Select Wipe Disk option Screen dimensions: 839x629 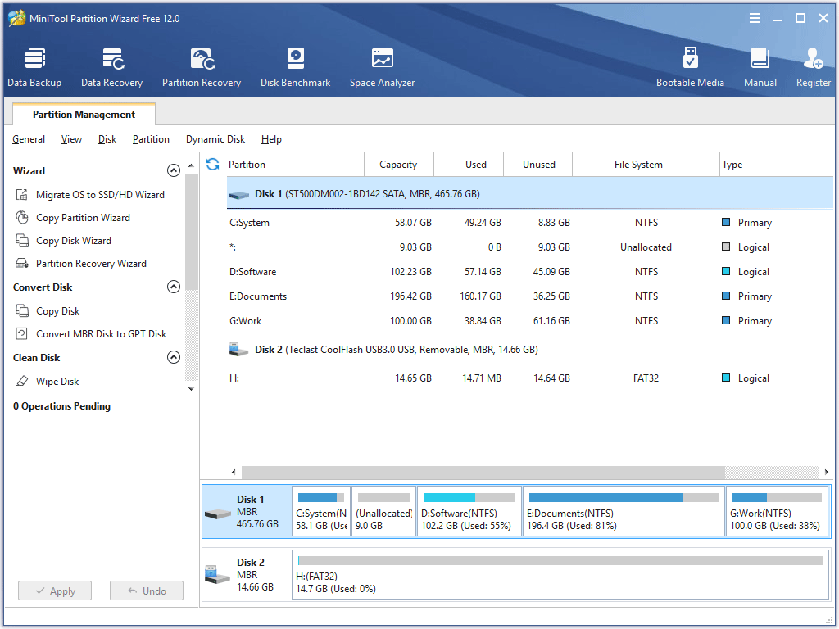click(57, 382)
